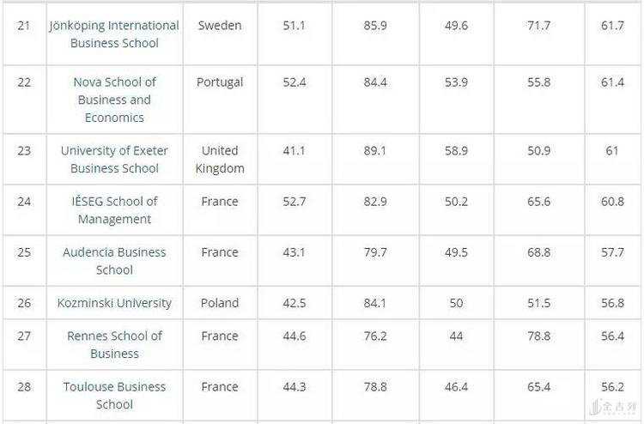Select overall score 56.2 cell
Image resolution: width=644 pixels, height=424 pixels.
click(x=612, y=387)
